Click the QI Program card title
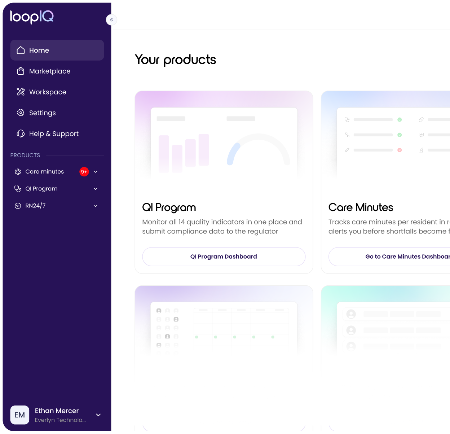The image size is (450, 434). (169, 207)
